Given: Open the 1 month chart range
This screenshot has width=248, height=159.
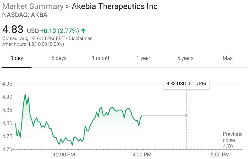Looking at the screenshot, I should coord(101,58).
